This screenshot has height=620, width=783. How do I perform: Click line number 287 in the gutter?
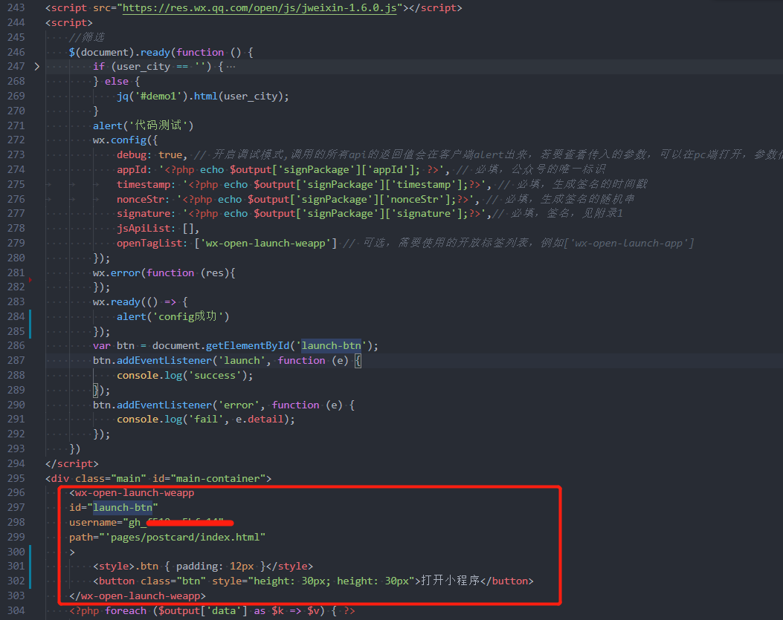pos(16,360)
